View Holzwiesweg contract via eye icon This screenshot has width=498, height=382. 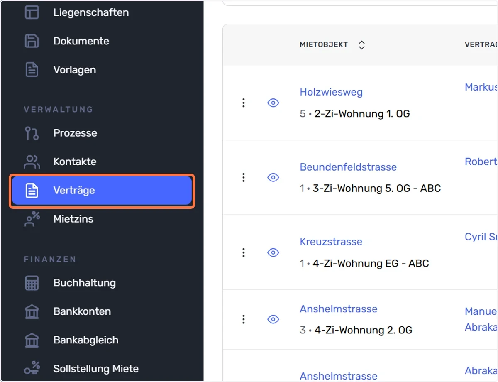point(273,103)
